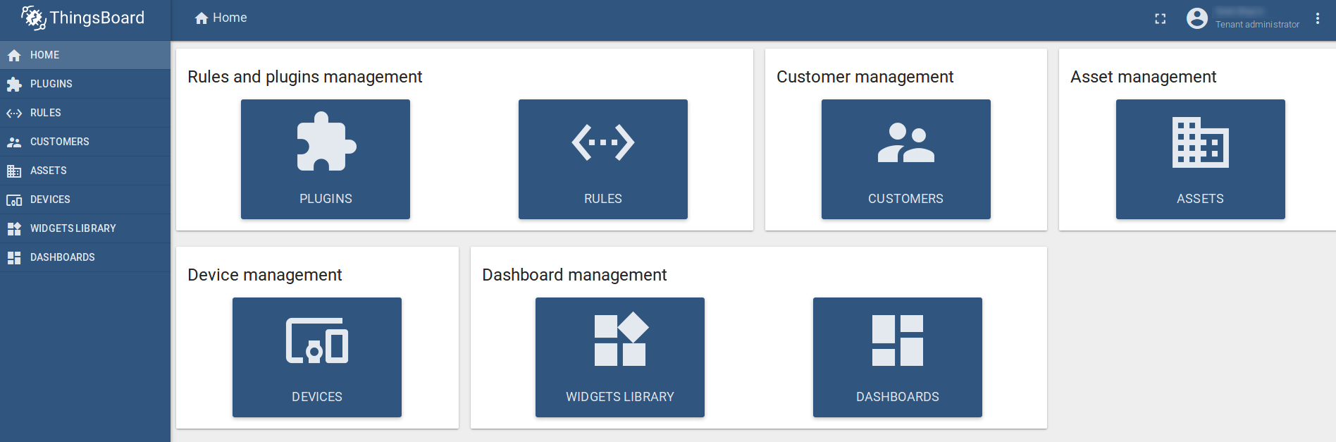Go to Rules in the sidebar

coord(45,113)
